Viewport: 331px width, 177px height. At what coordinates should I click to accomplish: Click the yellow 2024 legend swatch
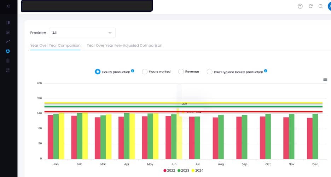pos(193,171)
